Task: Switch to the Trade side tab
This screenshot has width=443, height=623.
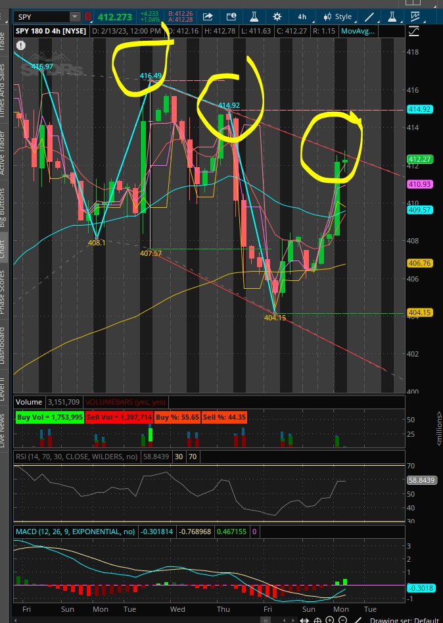Action: (2, 41)
